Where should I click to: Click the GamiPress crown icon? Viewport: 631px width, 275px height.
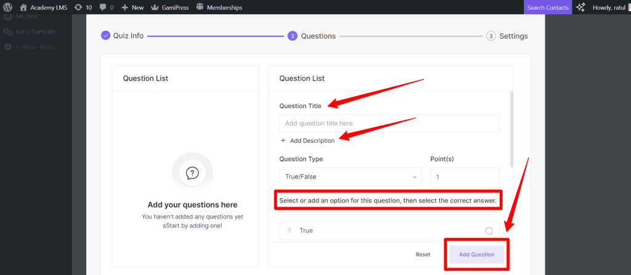pyautogui.click(x=155, y=7)
